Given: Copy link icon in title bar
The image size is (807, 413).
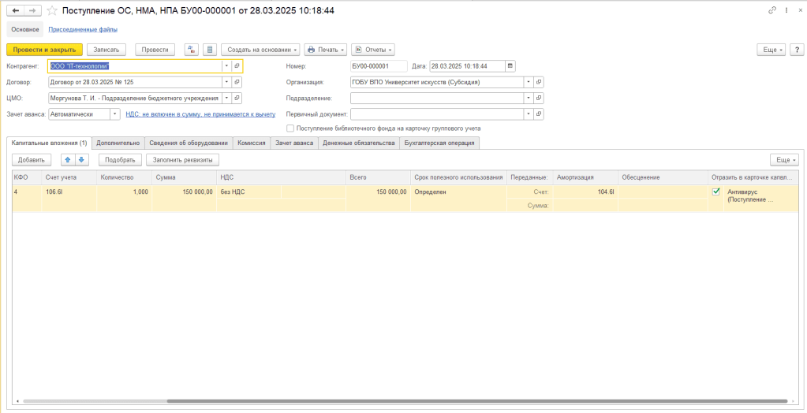Looking at the screenshot, I should tap(772, 10).
